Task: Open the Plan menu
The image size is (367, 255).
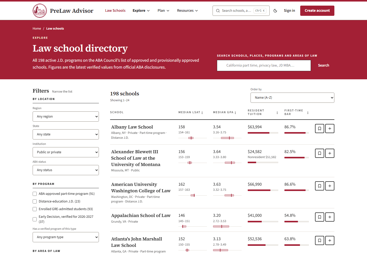Action: tap(163, 10)
